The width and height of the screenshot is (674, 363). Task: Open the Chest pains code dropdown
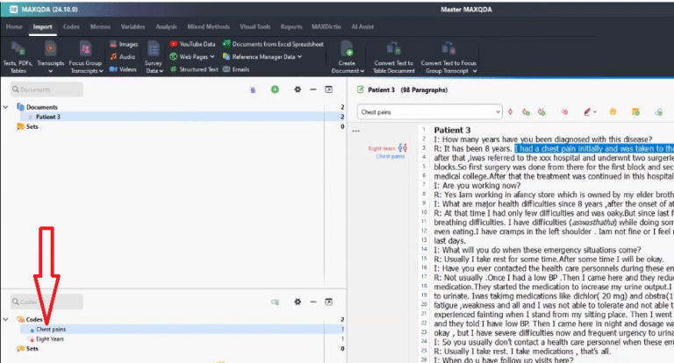(x=498, y=112)
